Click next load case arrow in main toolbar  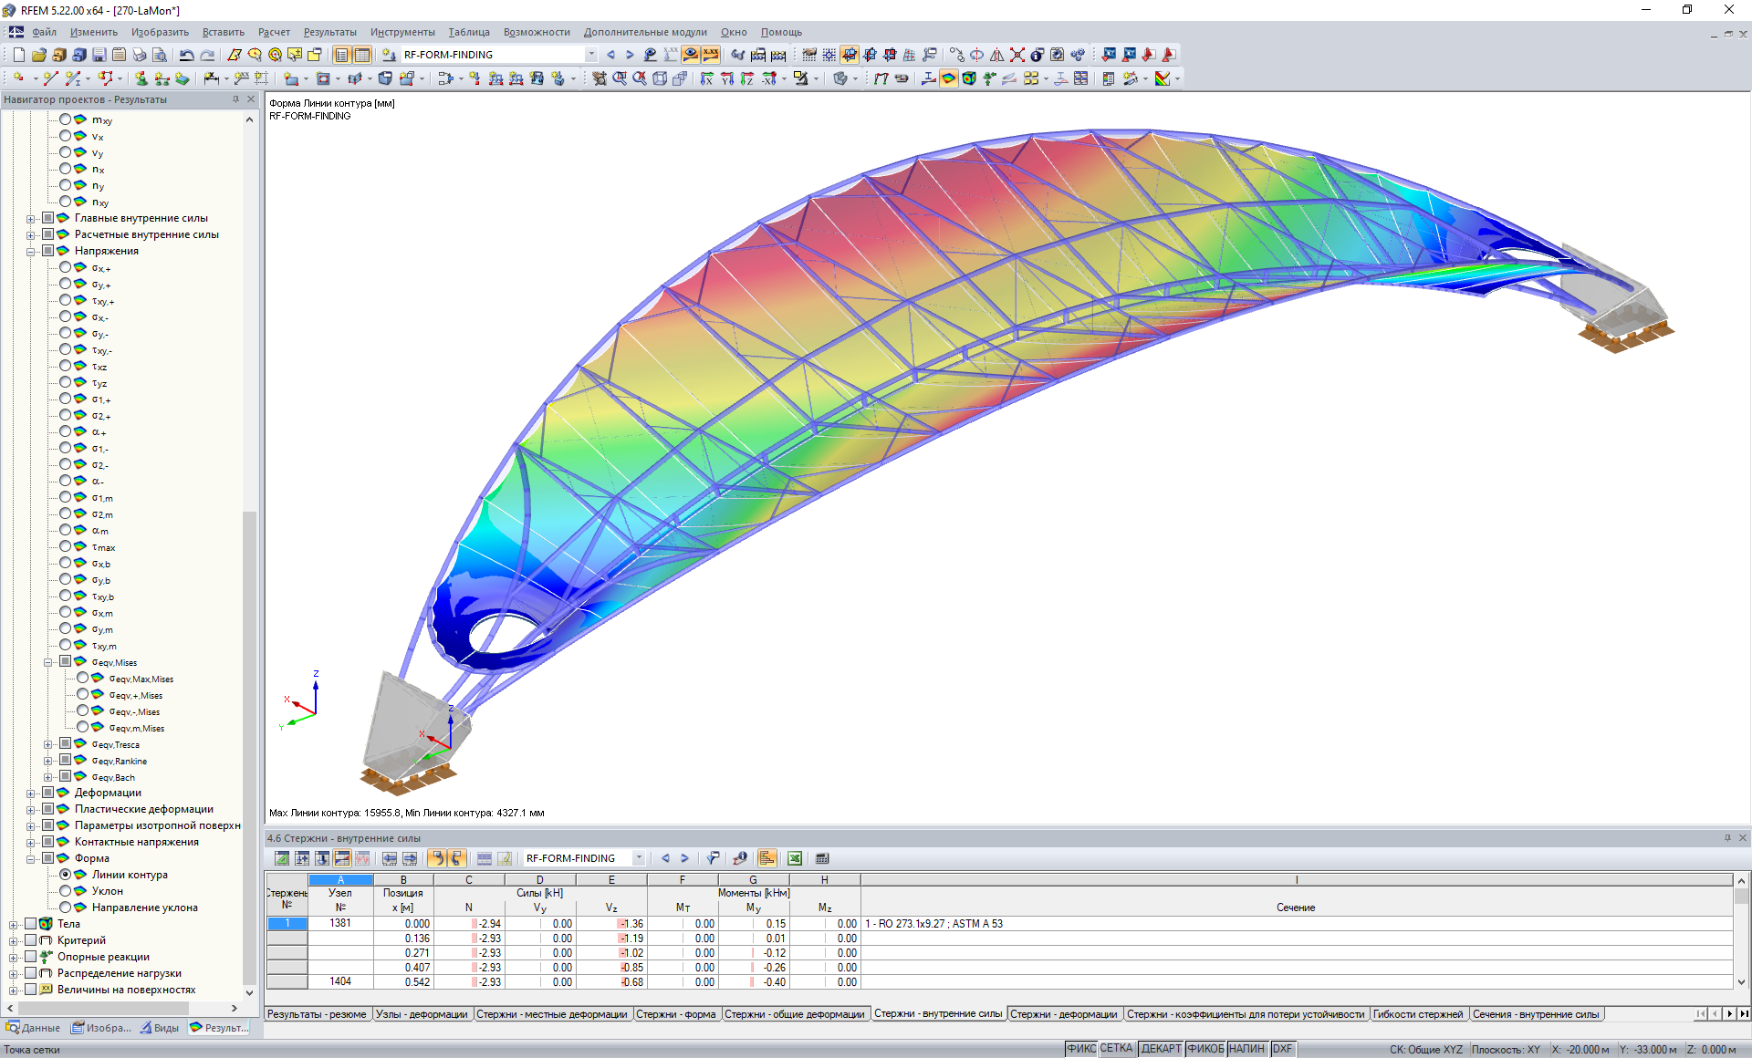click(630, 55)
